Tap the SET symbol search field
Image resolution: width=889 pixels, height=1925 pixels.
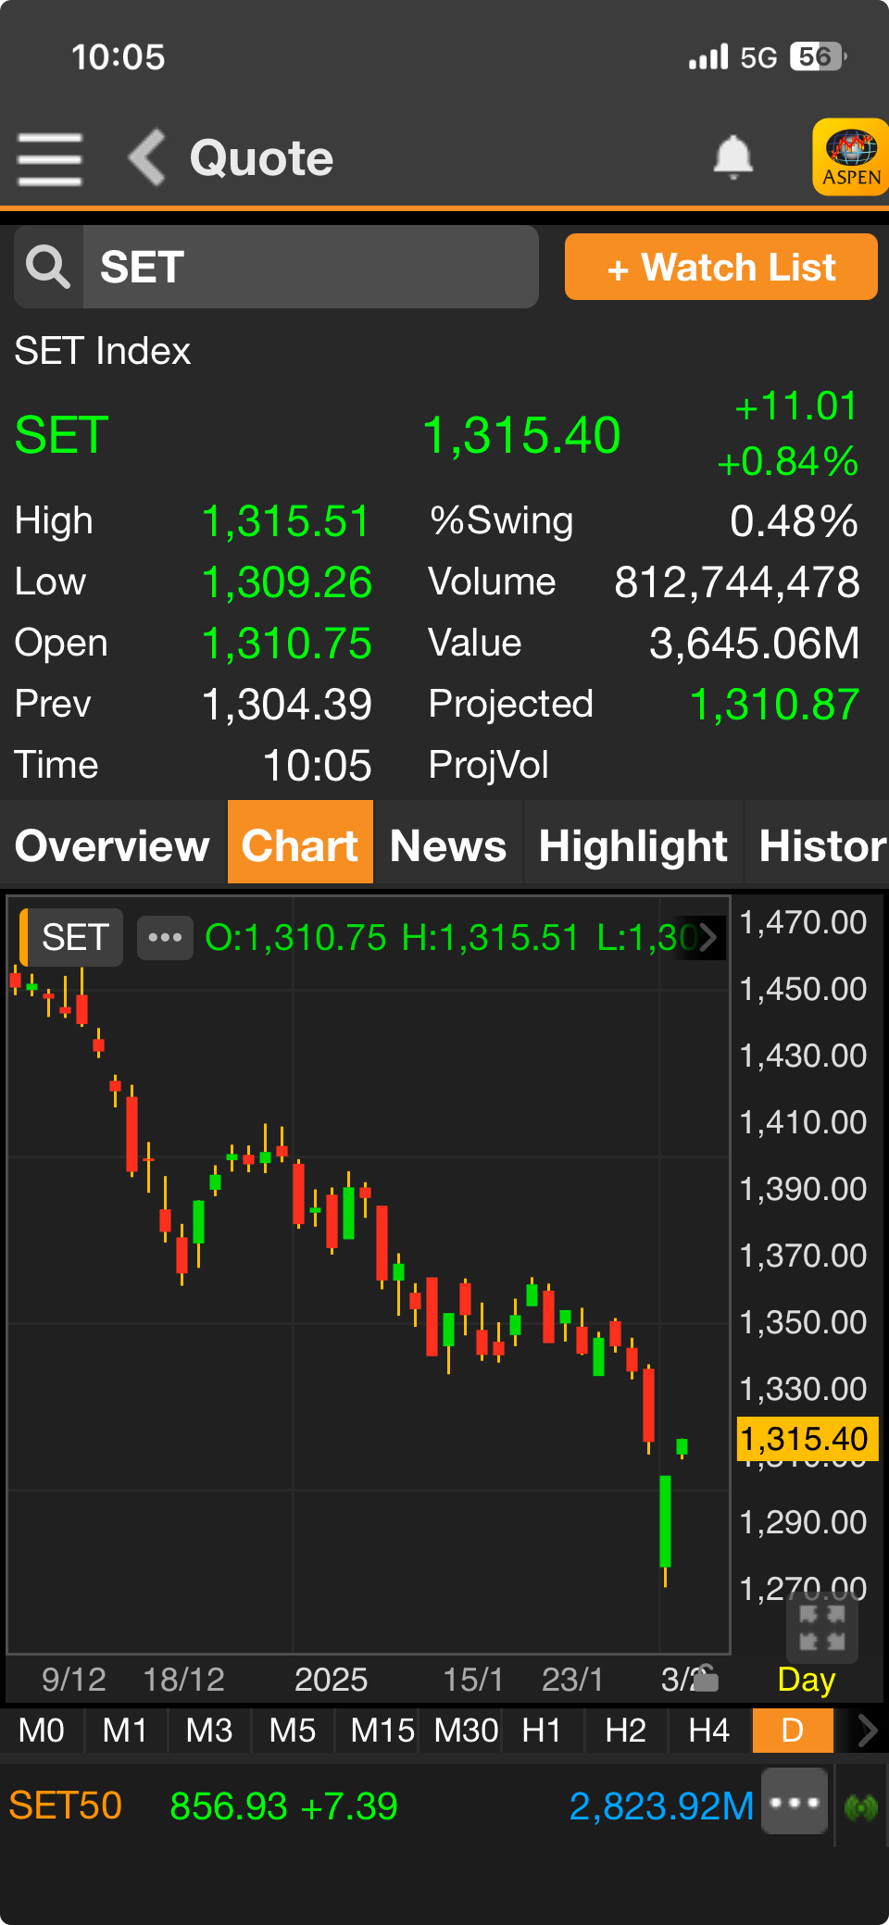coord(310,268)
